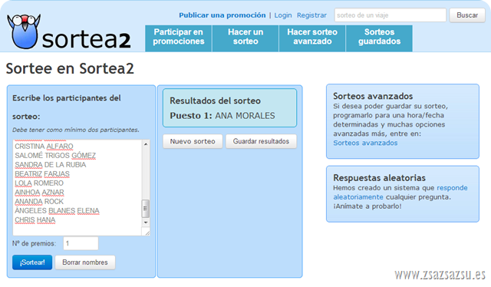Click the participants list scroll up arrow

[146, 144]
